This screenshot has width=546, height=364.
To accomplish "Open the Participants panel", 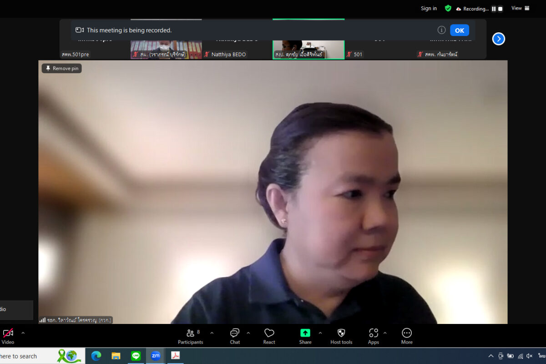I will [191, 336].
